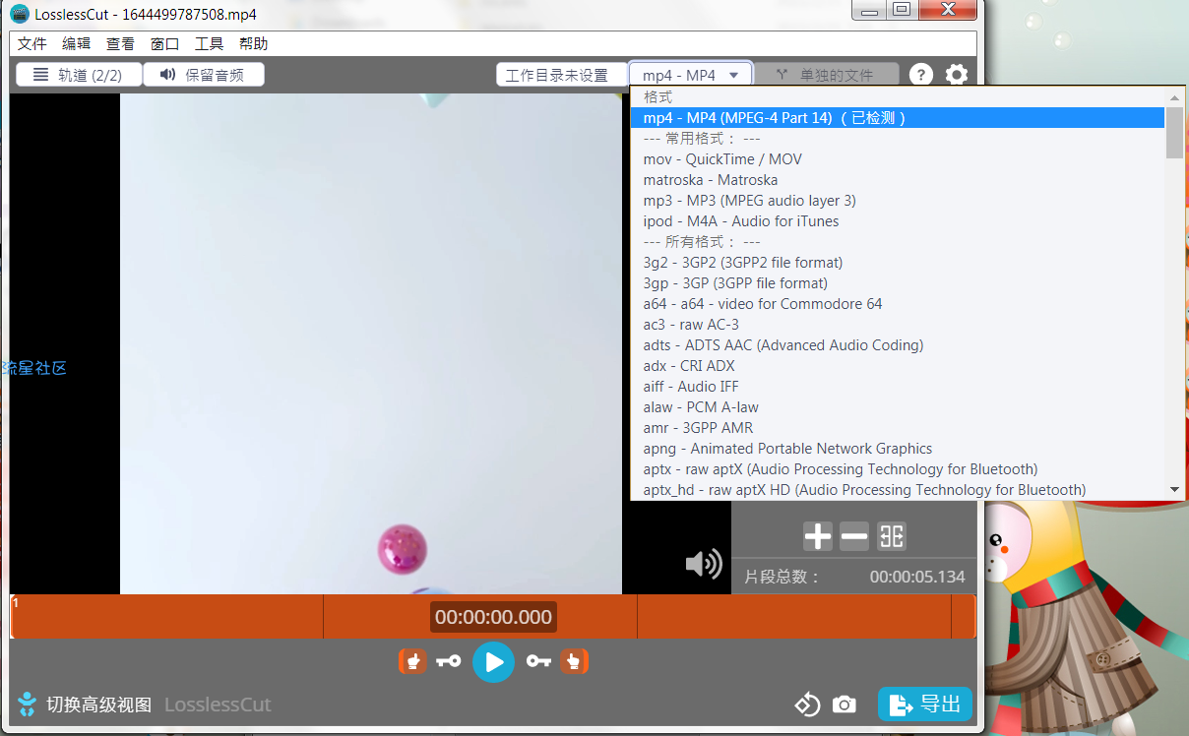This screenshot has height=736, width=1189.
Task: Jump to previous keyframe key icon
Action: point(449,661)
